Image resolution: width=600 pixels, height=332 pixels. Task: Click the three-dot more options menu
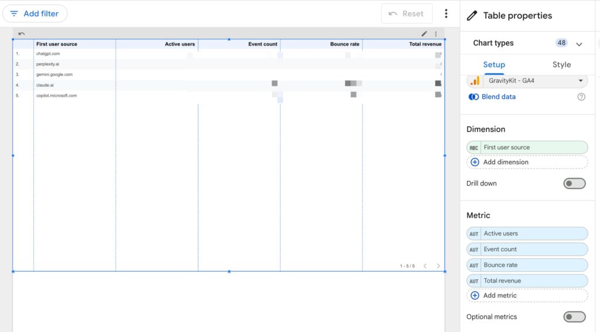click(446, 13)
